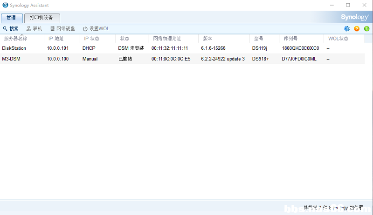The height and width of the screenshot is (215, 373).
Task: Click the Synology Assistant app icon in title bar
Action: tap(5, 5)
